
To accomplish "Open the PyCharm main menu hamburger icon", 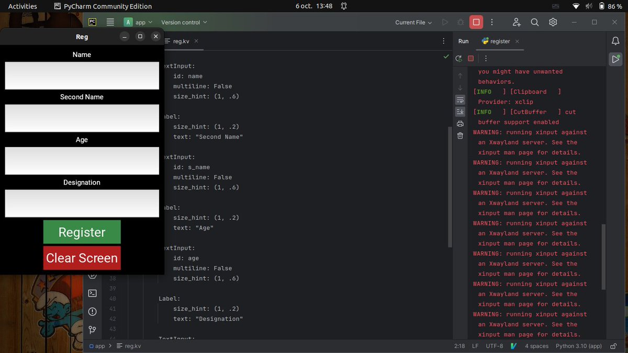I will 110,22.
